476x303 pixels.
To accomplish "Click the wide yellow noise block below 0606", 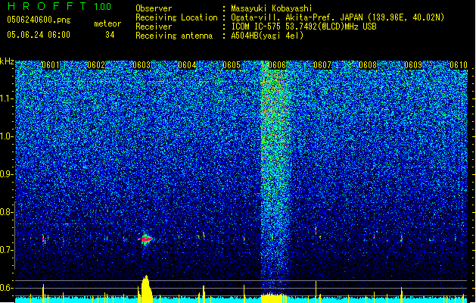I will [x=273, y=298].
